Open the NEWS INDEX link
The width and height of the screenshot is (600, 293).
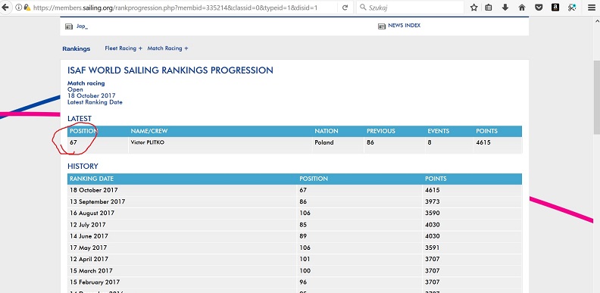tap(404, 26)
